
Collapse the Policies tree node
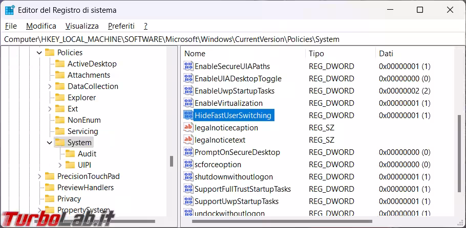click(39, 53)
